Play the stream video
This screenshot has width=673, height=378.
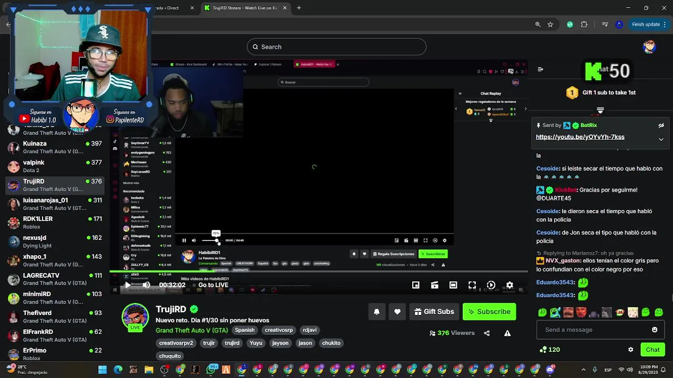click(x=127, y=285)
